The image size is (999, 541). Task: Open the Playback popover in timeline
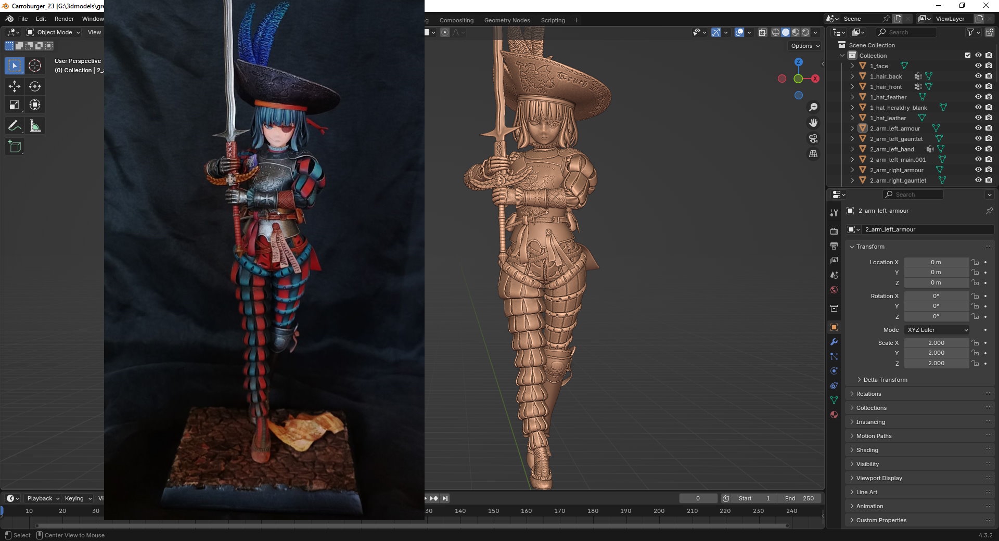[x=43, y=498]
